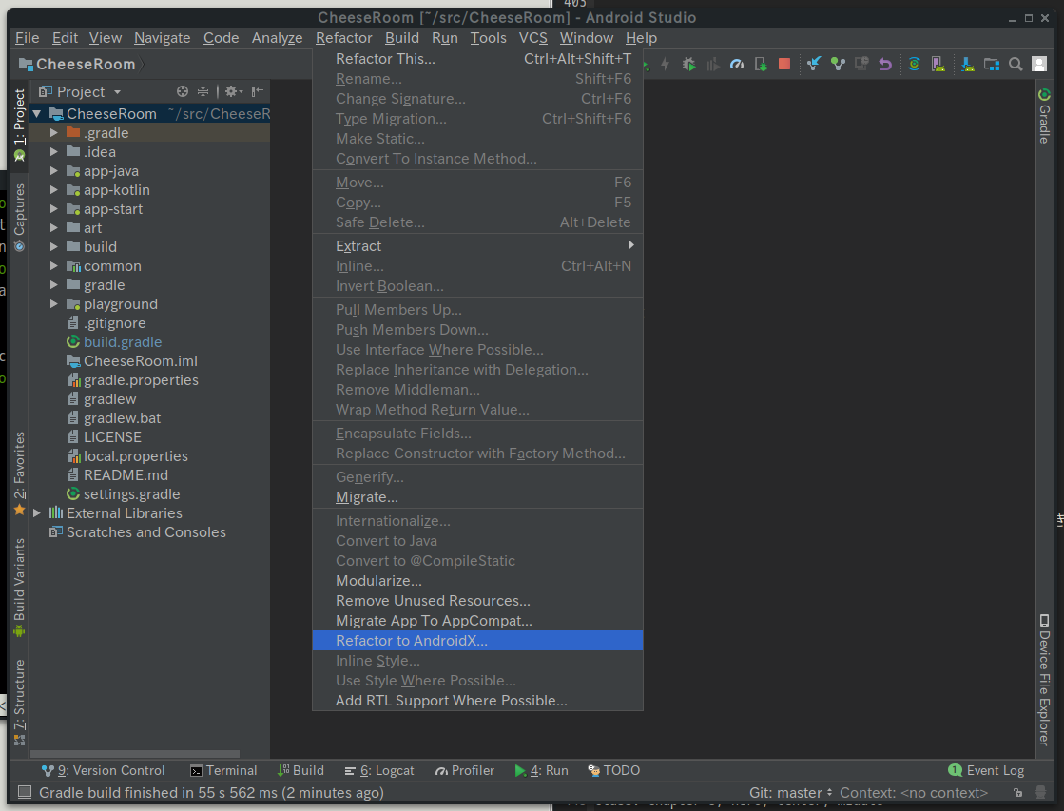1064x811 pixels.
Task: Select Migrate App To AppCompat... entry
Action: (477, 621)
